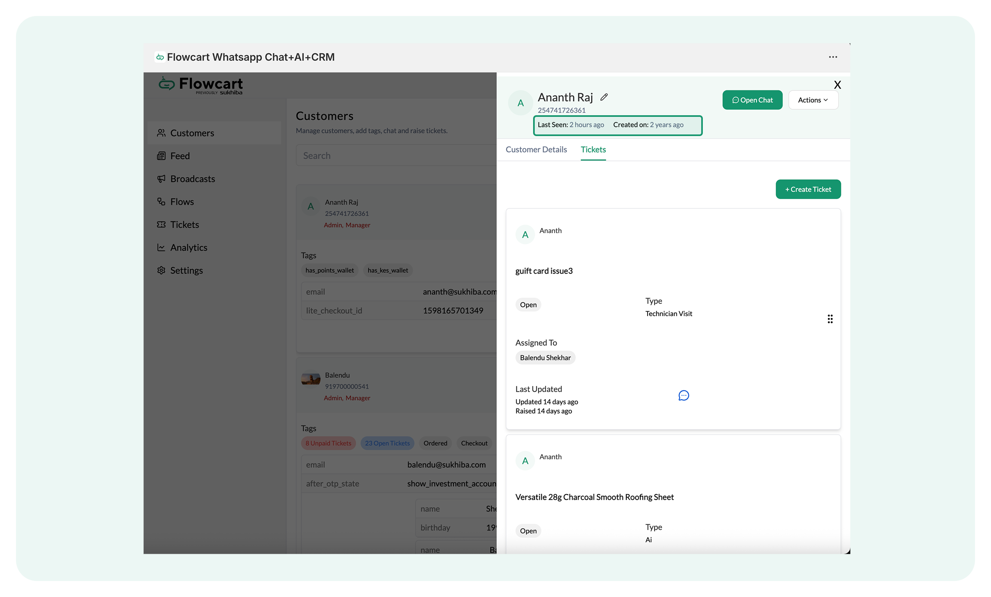Click the three-dot menu in the title bar
This screenshot has width=991, height=597.
tap(833, 57)
